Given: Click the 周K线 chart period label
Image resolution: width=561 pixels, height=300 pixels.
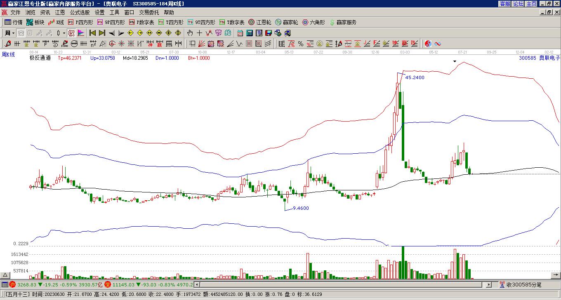Looking at the screenshot, I should click(8, 54).
